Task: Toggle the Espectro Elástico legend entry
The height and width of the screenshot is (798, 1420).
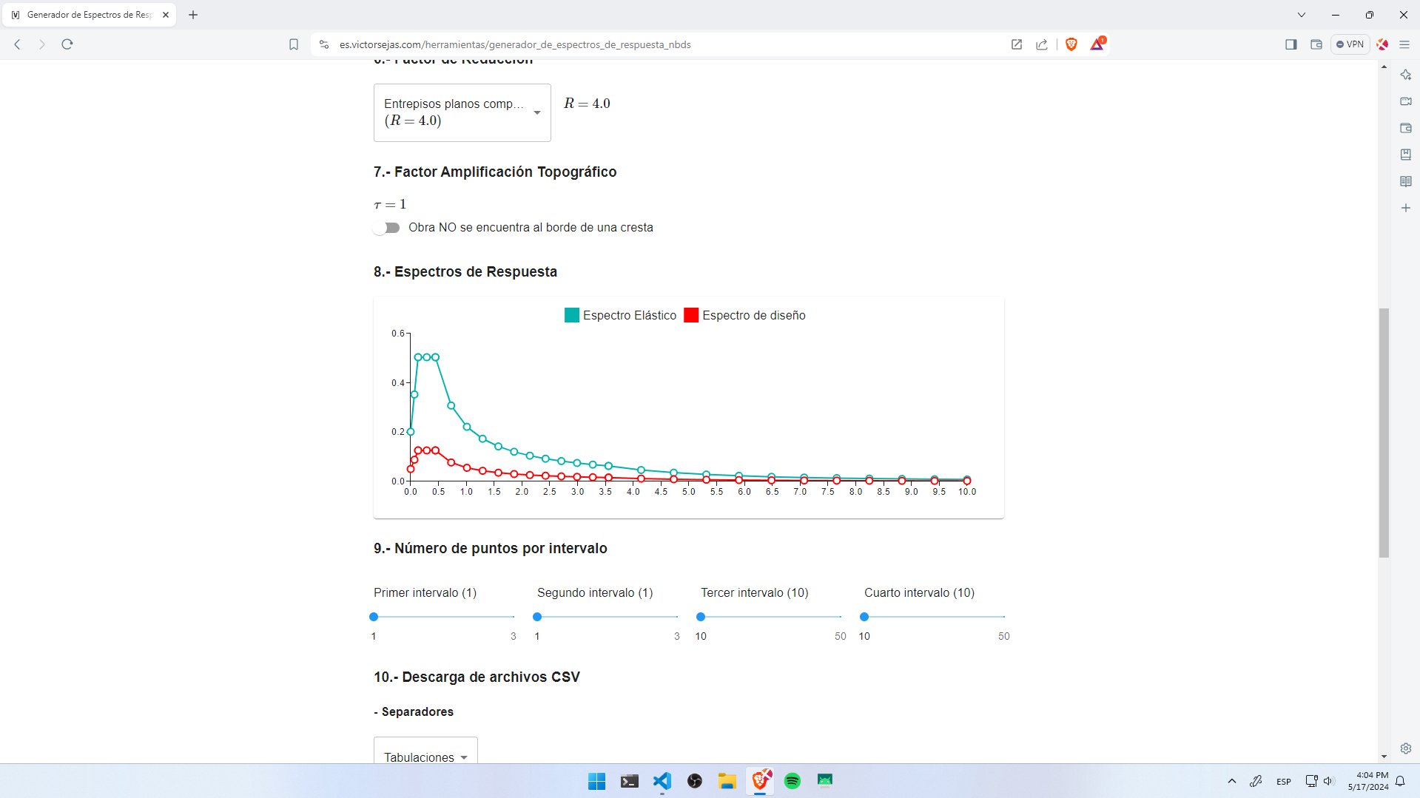Action: coord(620,315)
